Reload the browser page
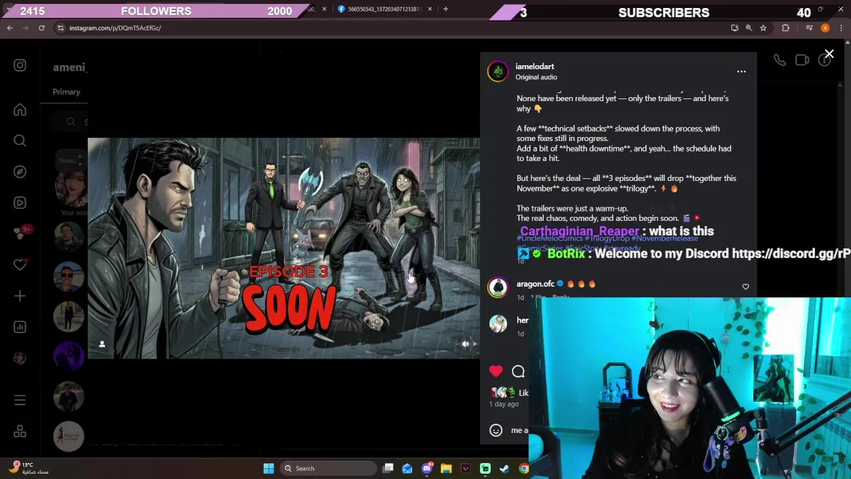This screenshot has height=479, width=851. [41, 28]
